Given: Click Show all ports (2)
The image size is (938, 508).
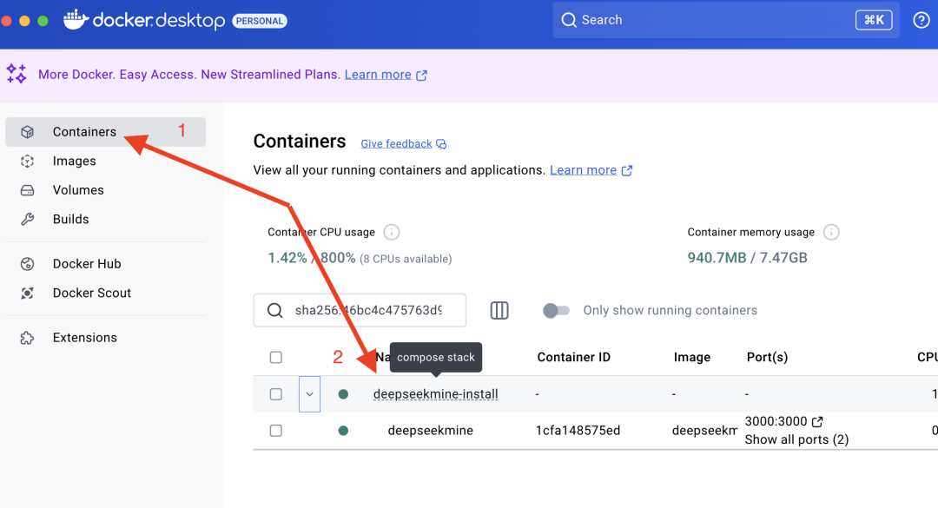Looking at the screenshot, I should (x=796, y=439).
